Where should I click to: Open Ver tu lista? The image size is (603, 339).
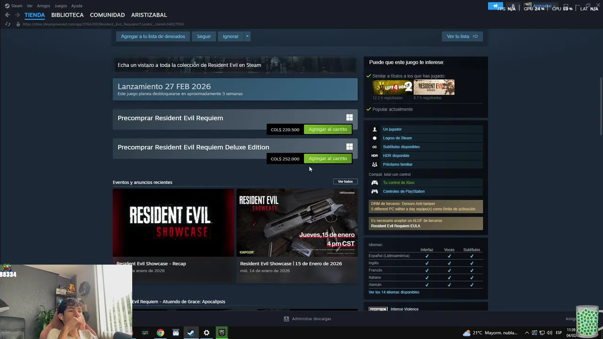[x=462, y=36]
